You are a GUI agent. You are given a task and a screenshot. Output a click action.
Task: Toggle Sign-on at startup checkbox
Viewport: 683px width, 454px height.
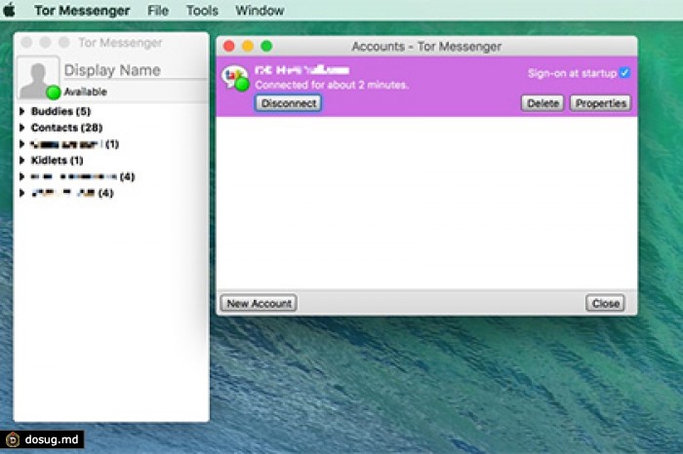click(x=624, y=73)
